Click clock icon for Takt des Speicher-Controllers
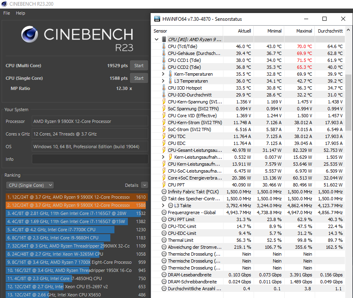353x298 pixels. 164,199
